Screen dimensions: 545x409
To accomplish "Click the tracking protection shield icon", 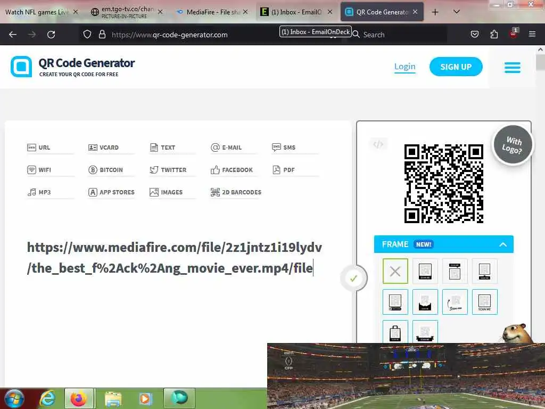I will (x=87, y=35).
